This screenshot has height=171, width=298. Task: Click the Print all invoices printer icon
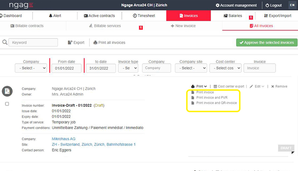[x=95, y=43]
